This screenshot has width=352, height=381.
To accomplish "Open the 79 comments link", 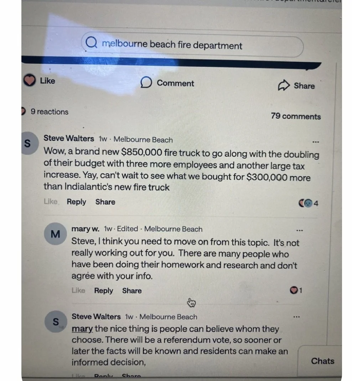I will pyautogui.click(x=296, y=116).
